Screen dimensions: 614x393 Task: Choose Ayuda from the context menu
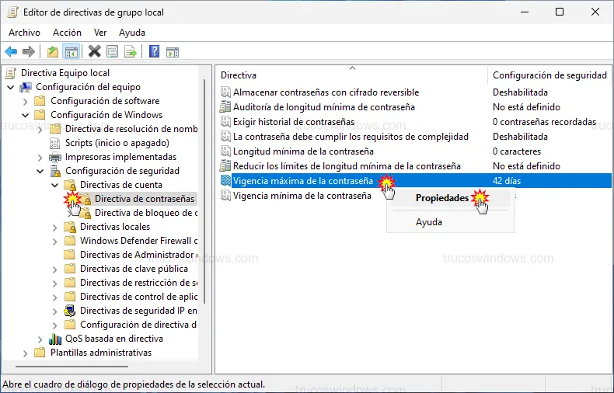click(429, 222)
